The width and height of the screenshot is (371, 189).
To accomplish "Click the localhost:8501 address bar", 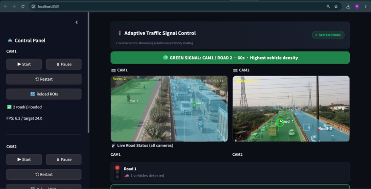I will pos(185,6).
